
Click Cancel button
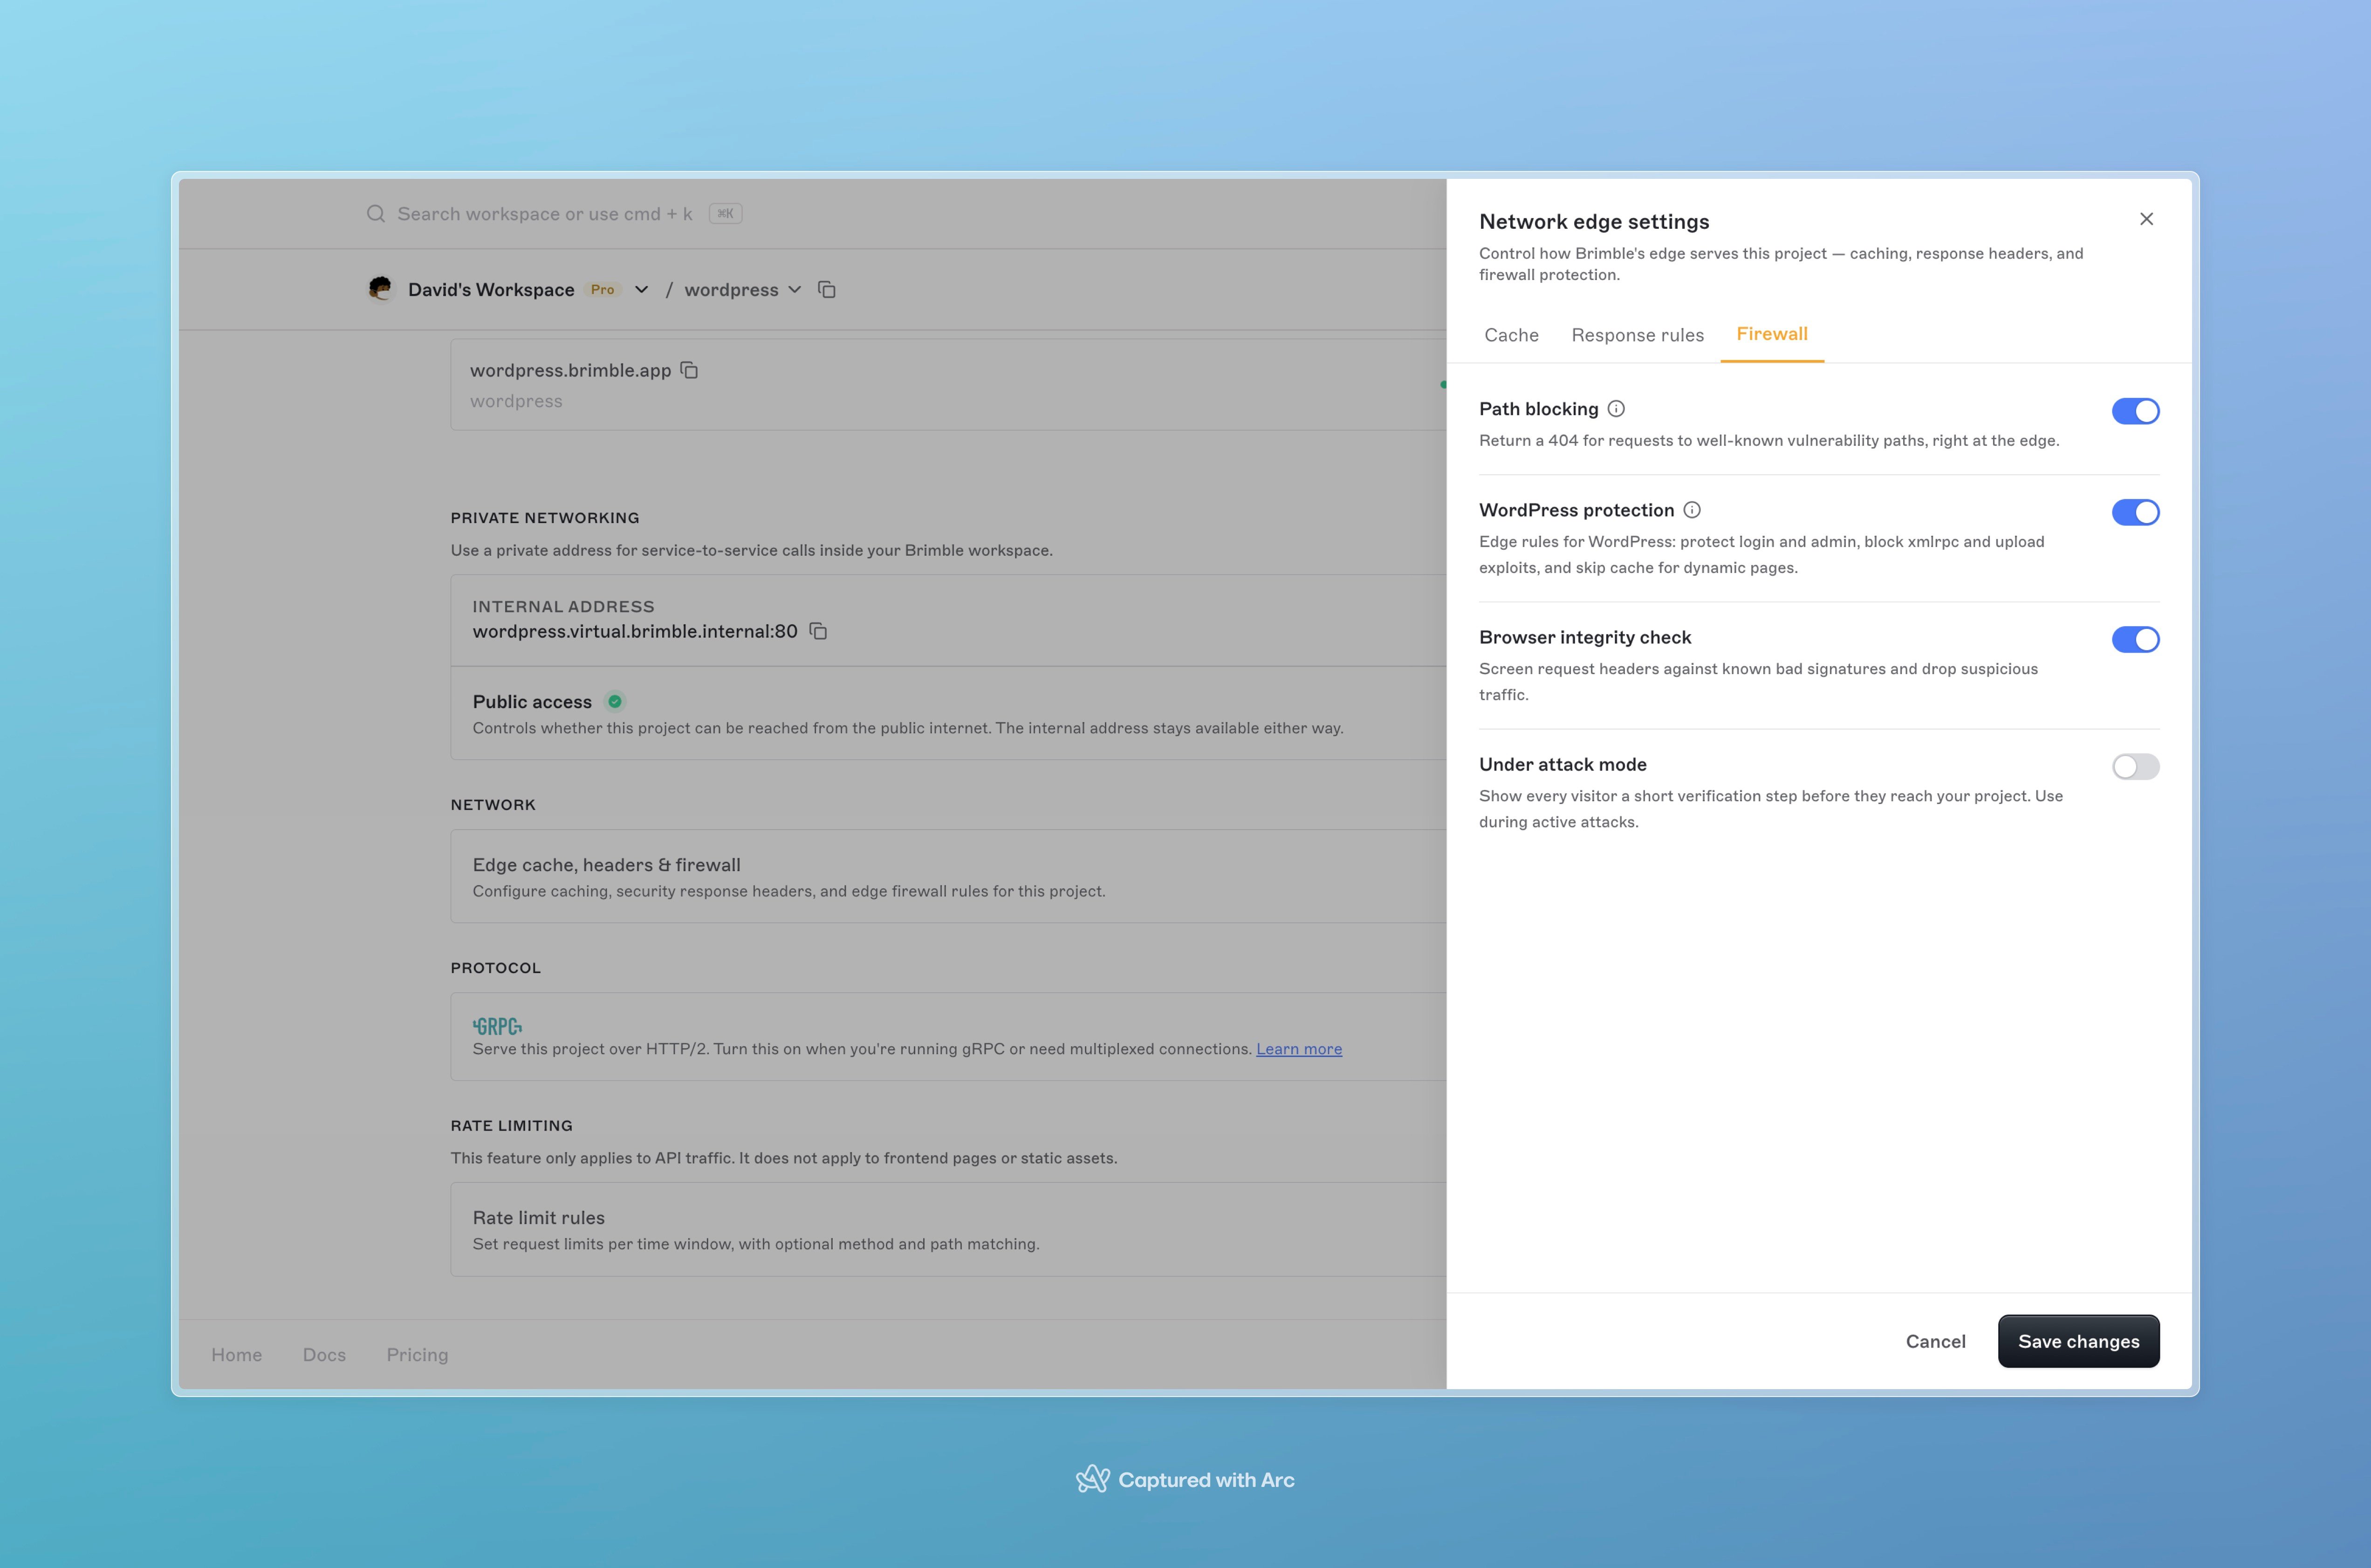[1935, 1341]
